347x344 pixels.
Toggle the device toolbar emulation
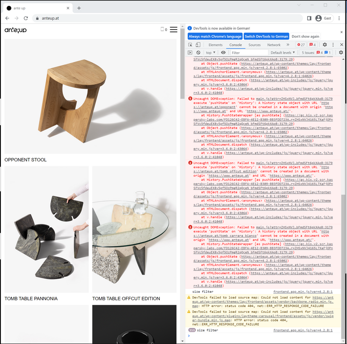tap(198, 45)
